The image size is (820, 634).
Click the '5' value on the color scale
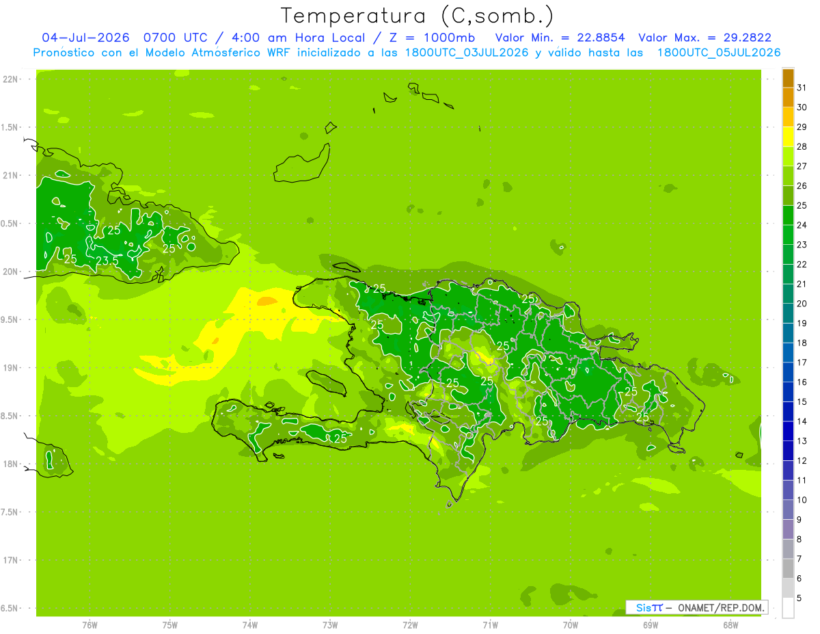click(x=799, y=598)
